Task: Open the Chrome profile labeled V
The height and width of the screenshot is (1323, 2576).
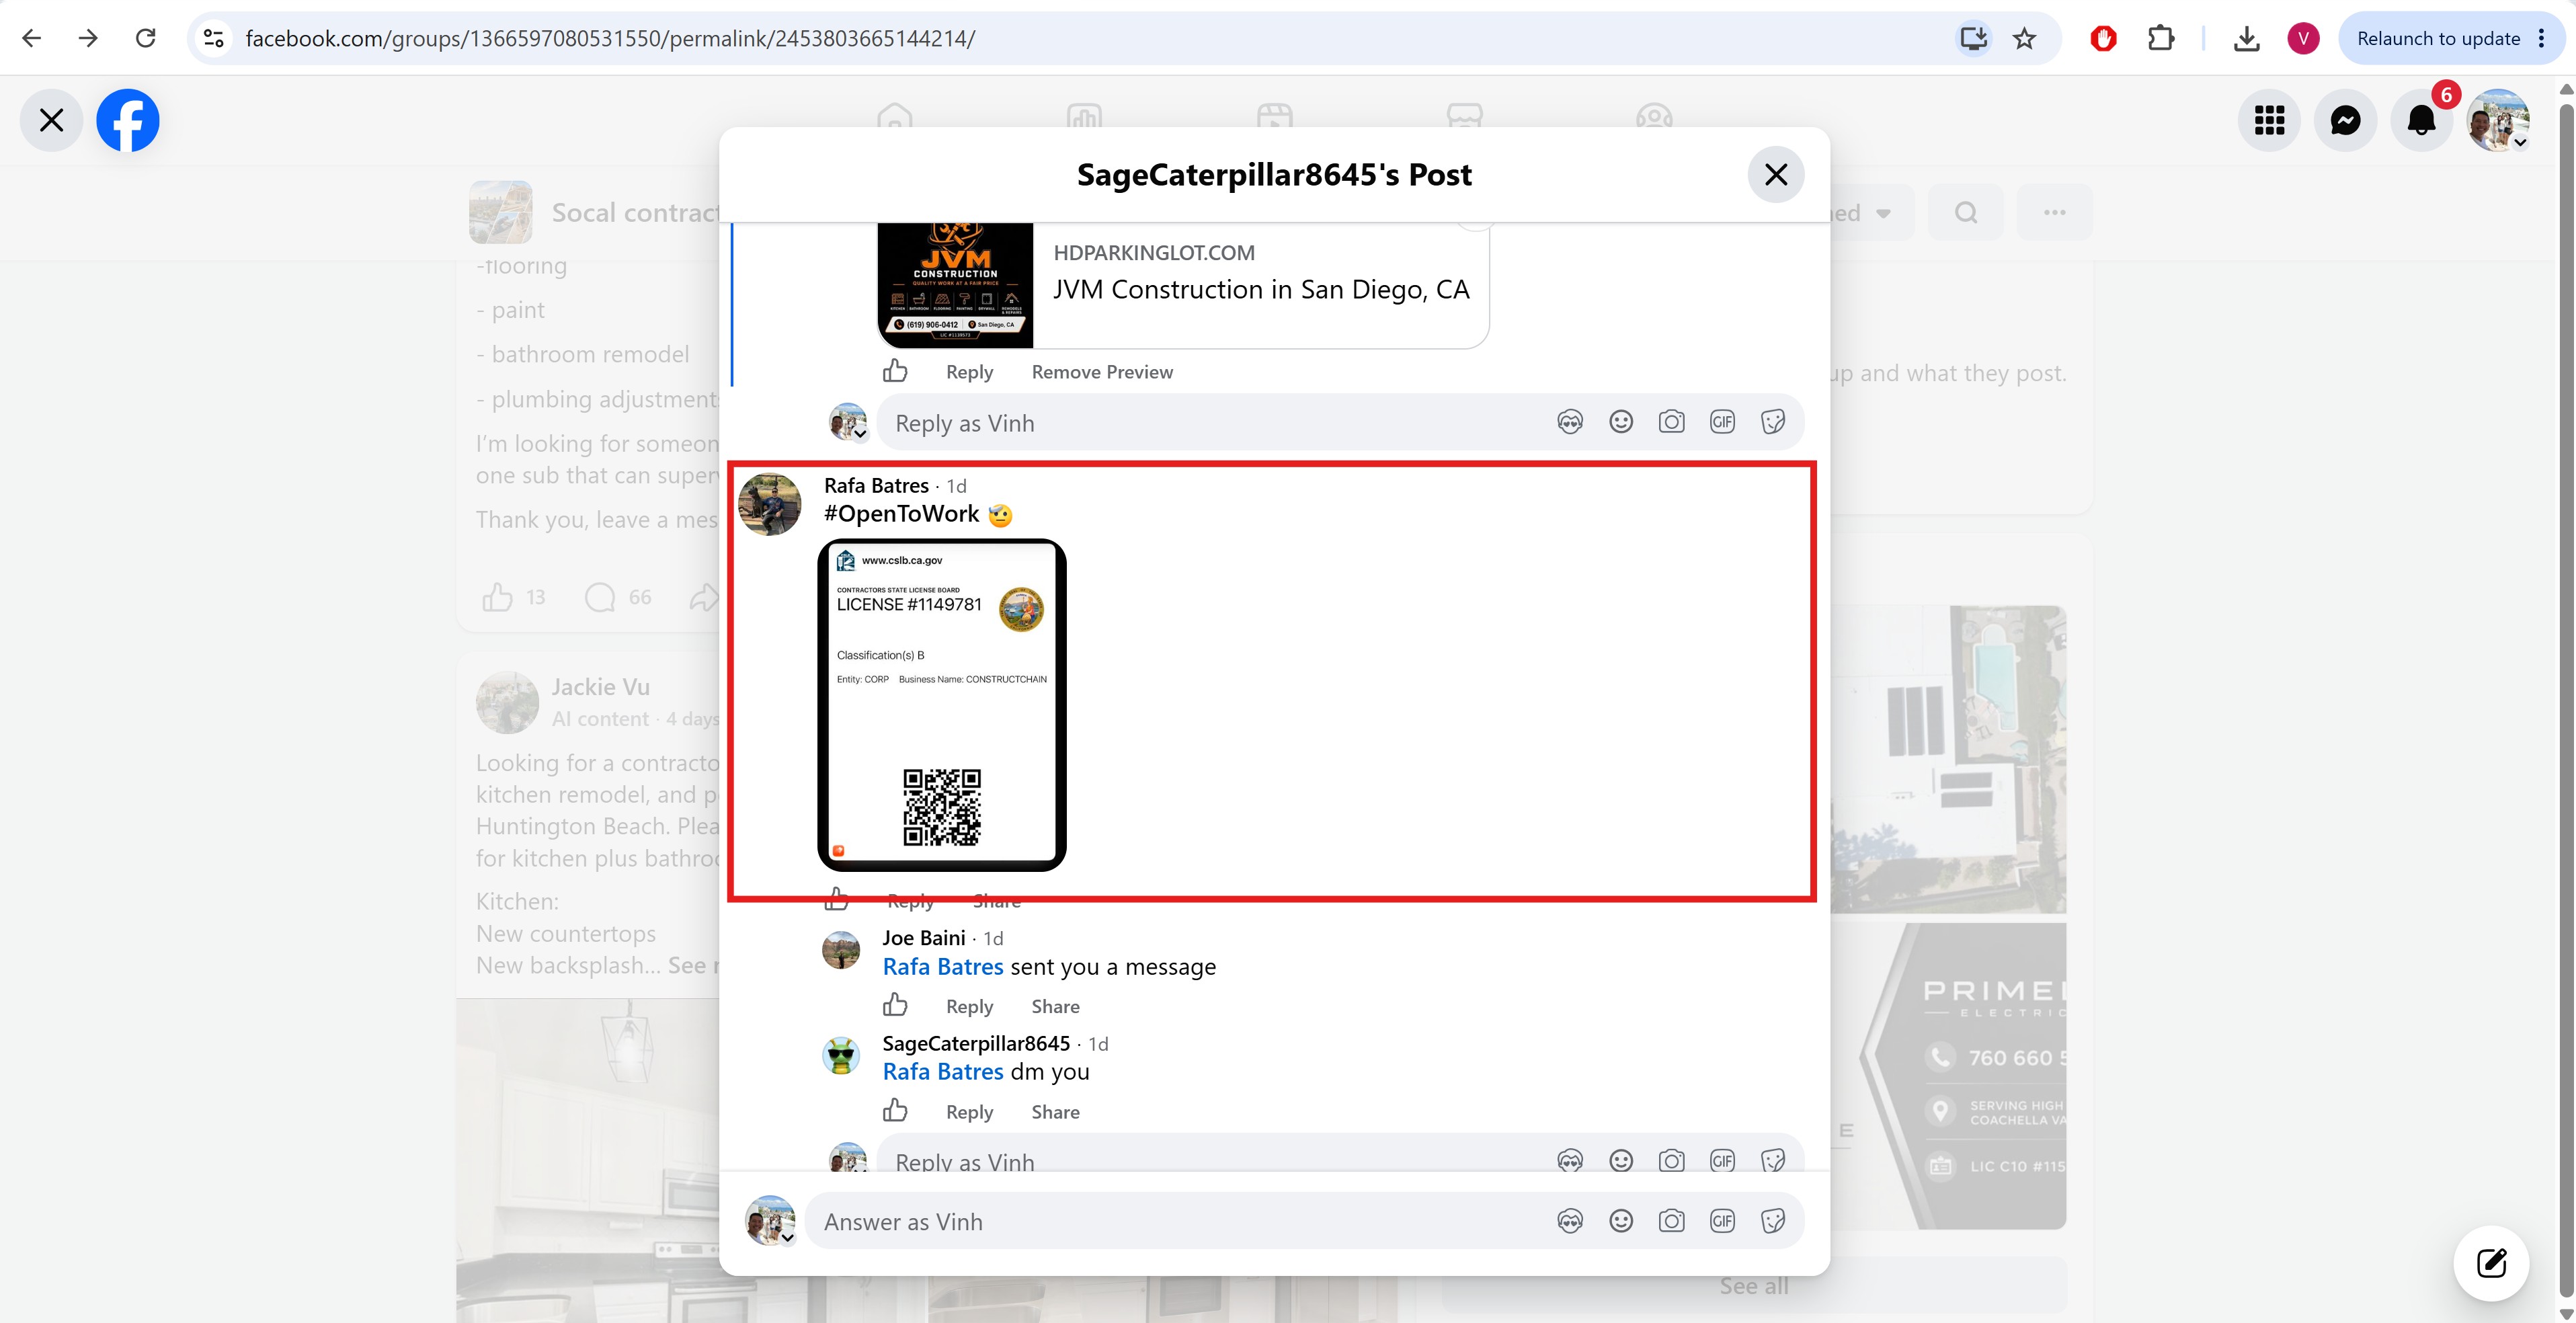Action: [x=2303, y=38]
